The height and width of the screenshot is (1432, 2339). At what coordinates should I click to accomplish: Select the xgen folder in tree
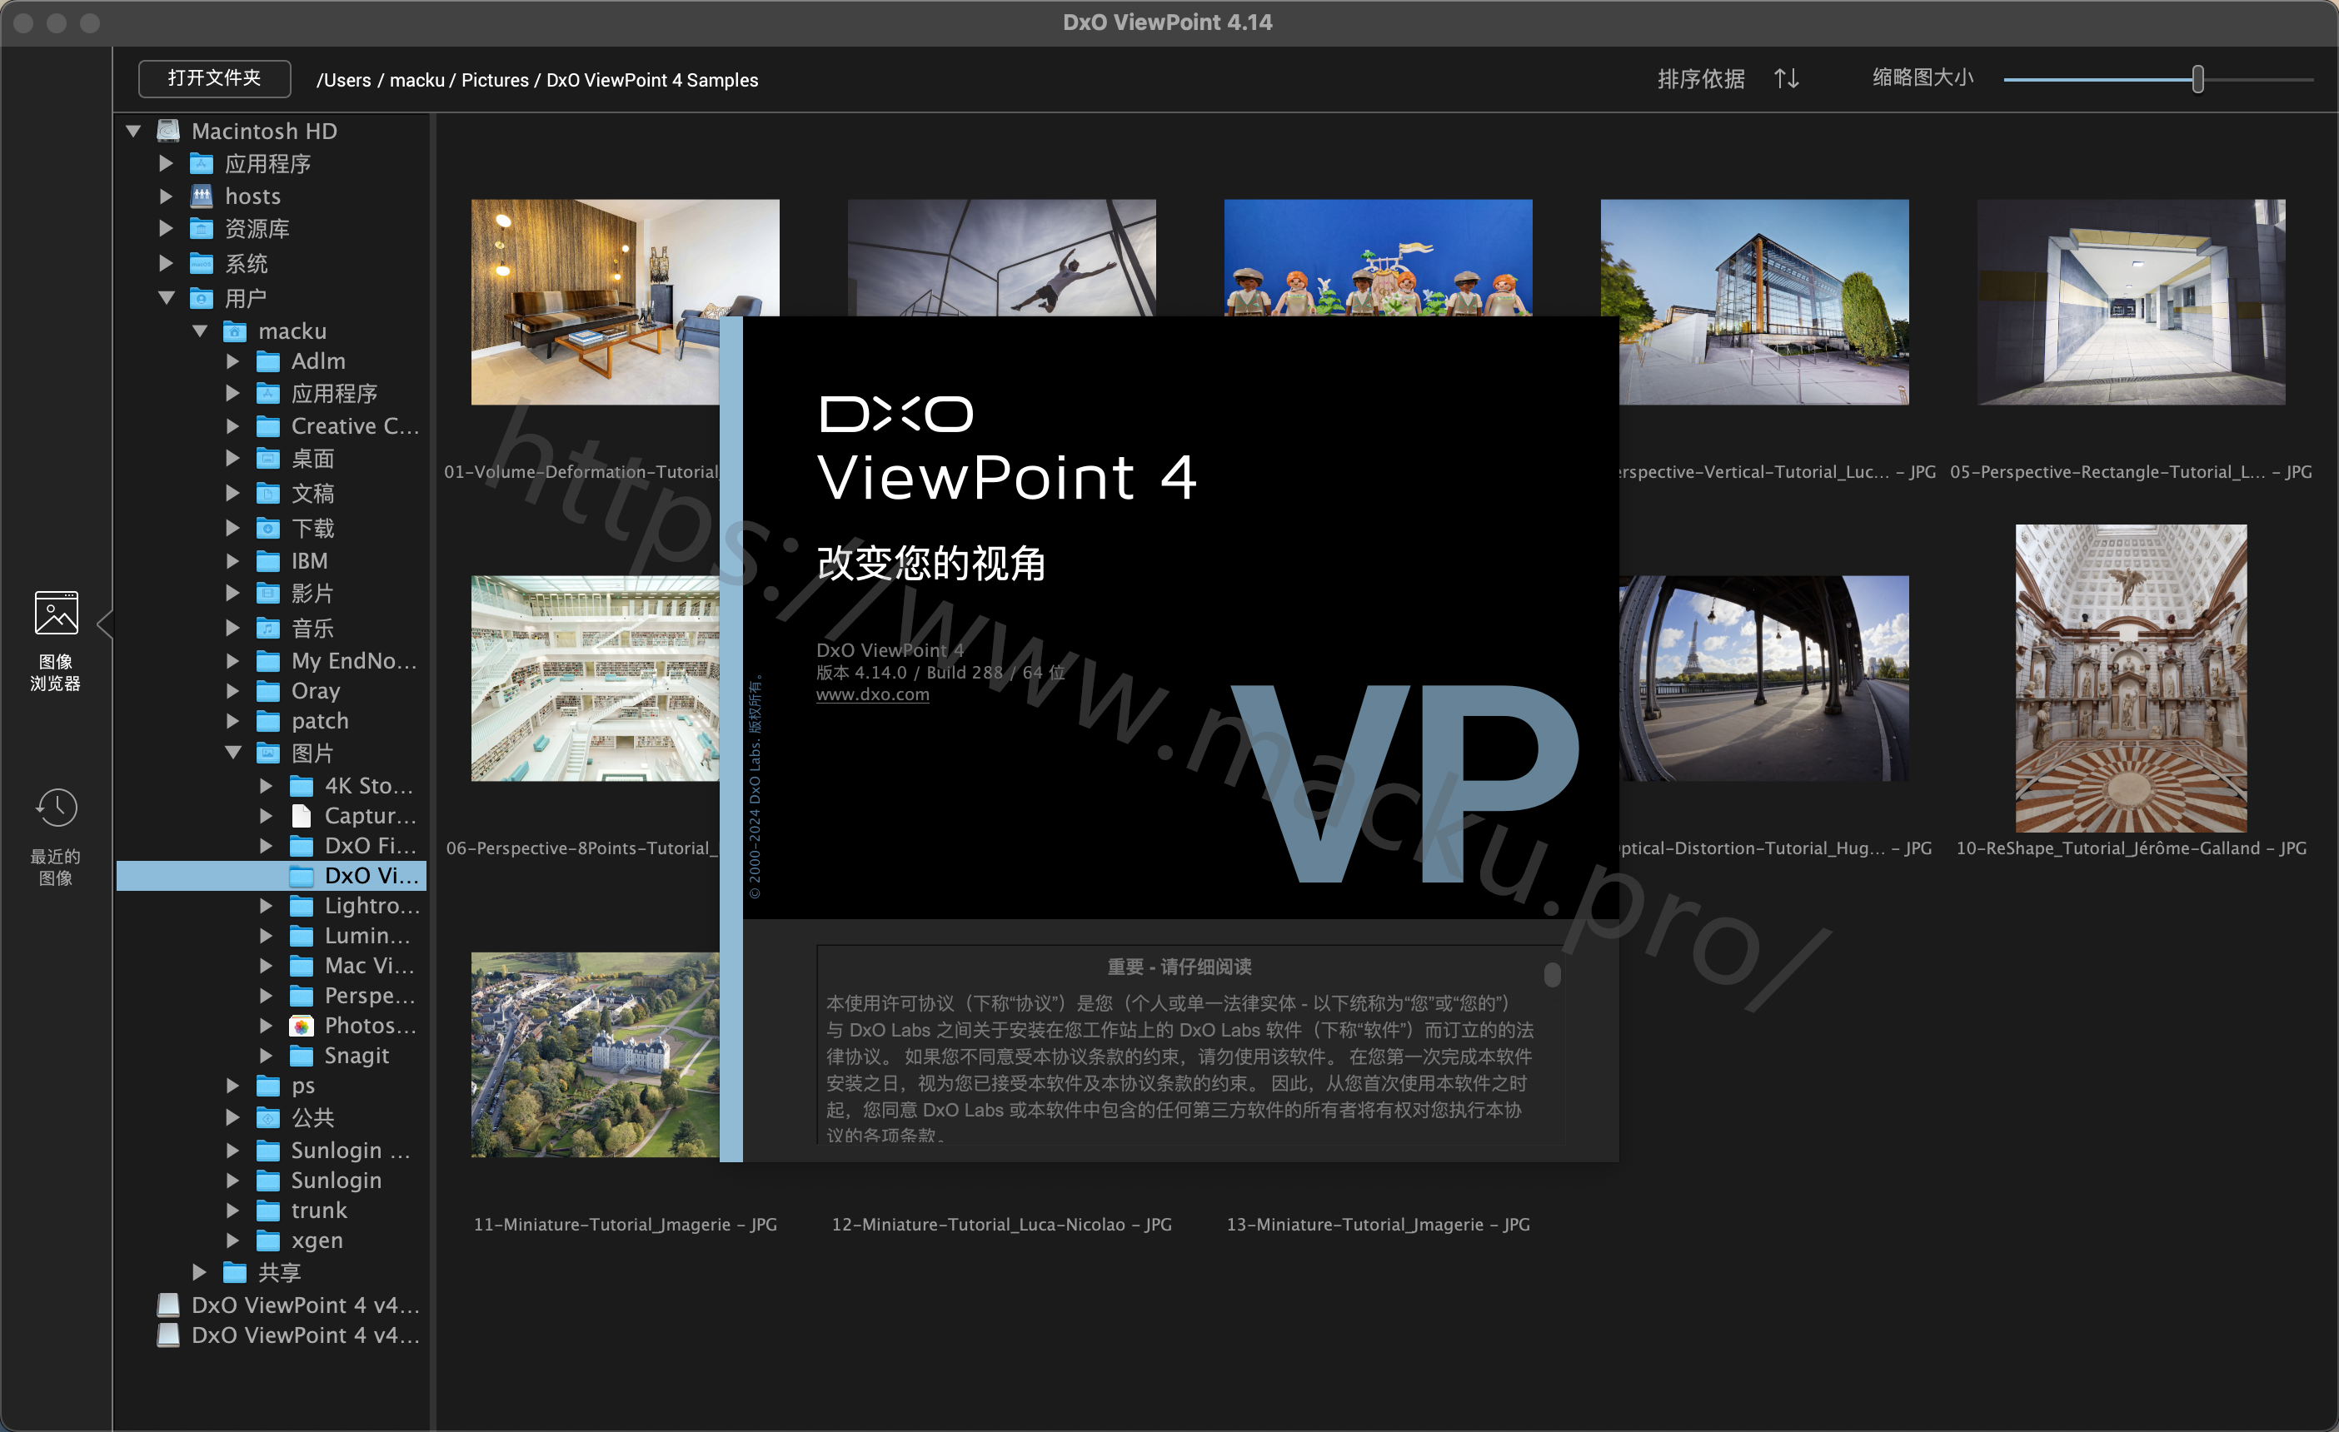point(316,1241)
